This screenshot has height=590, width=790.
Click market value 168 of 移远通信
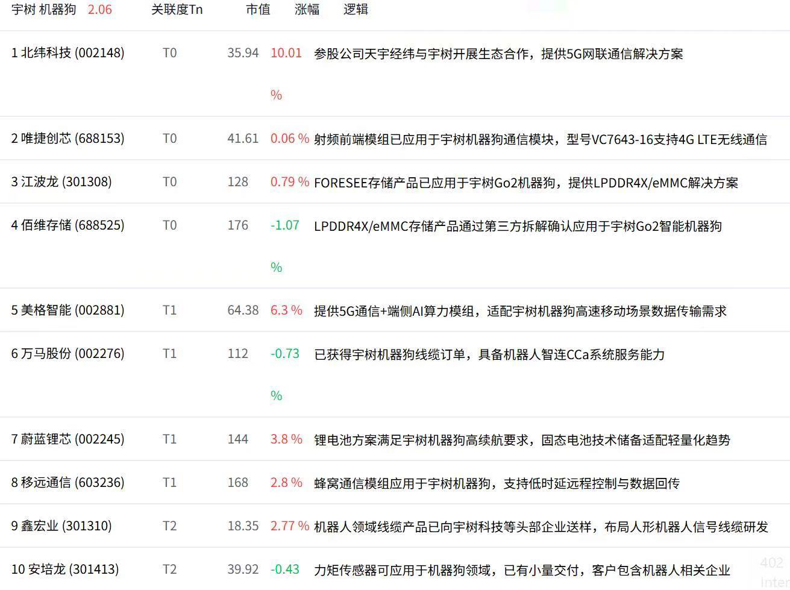[x=238, y=483]
